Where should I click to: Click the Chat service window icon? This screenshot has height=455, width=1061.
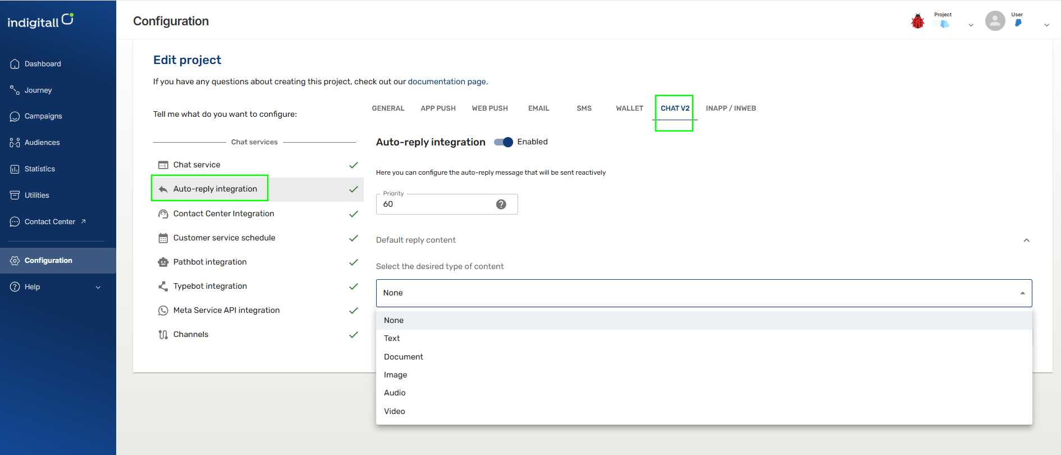click(x=163, y=165)
